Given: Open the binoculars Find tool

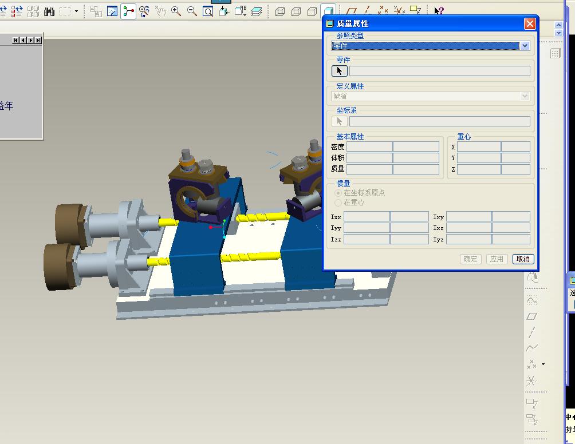Looking at the screenshot, I should (49, 11).
